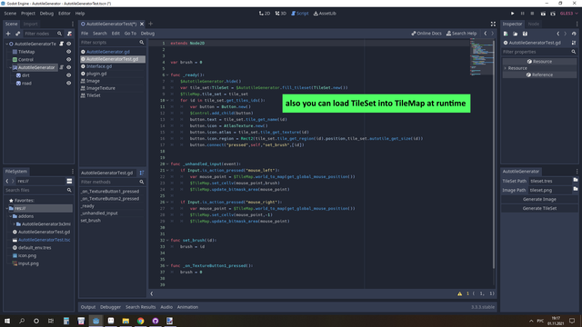The image size is (582, 327).
Task: Expand Resource section in Inspector
Action: 506,68
